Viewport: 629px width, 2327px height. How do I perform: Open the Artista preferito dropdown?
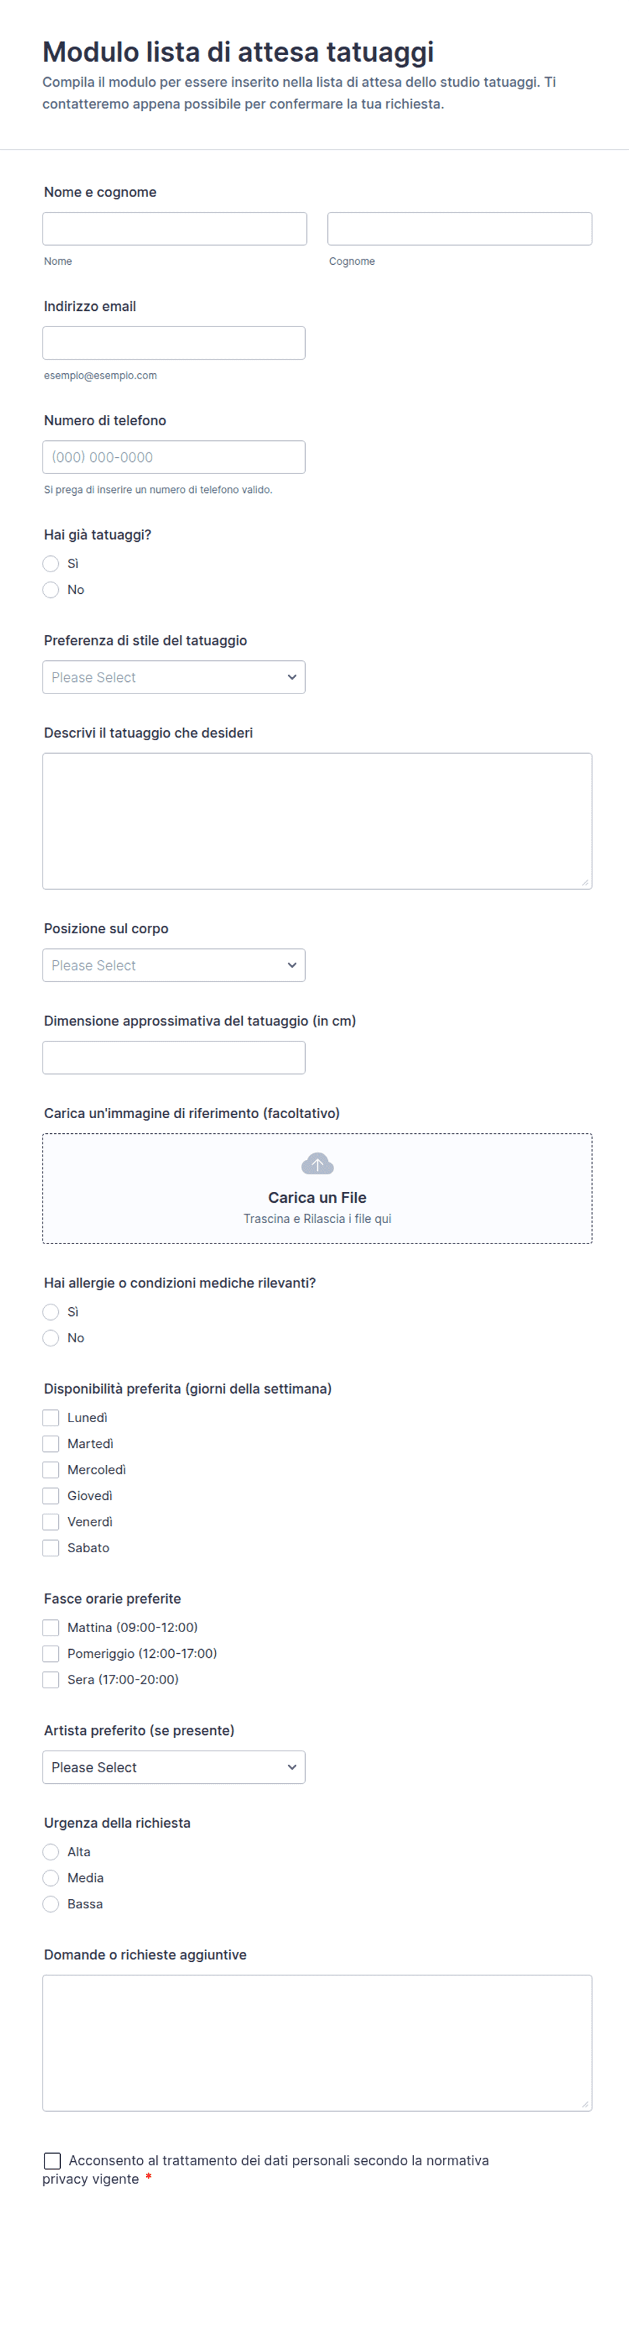(173, 1767)
